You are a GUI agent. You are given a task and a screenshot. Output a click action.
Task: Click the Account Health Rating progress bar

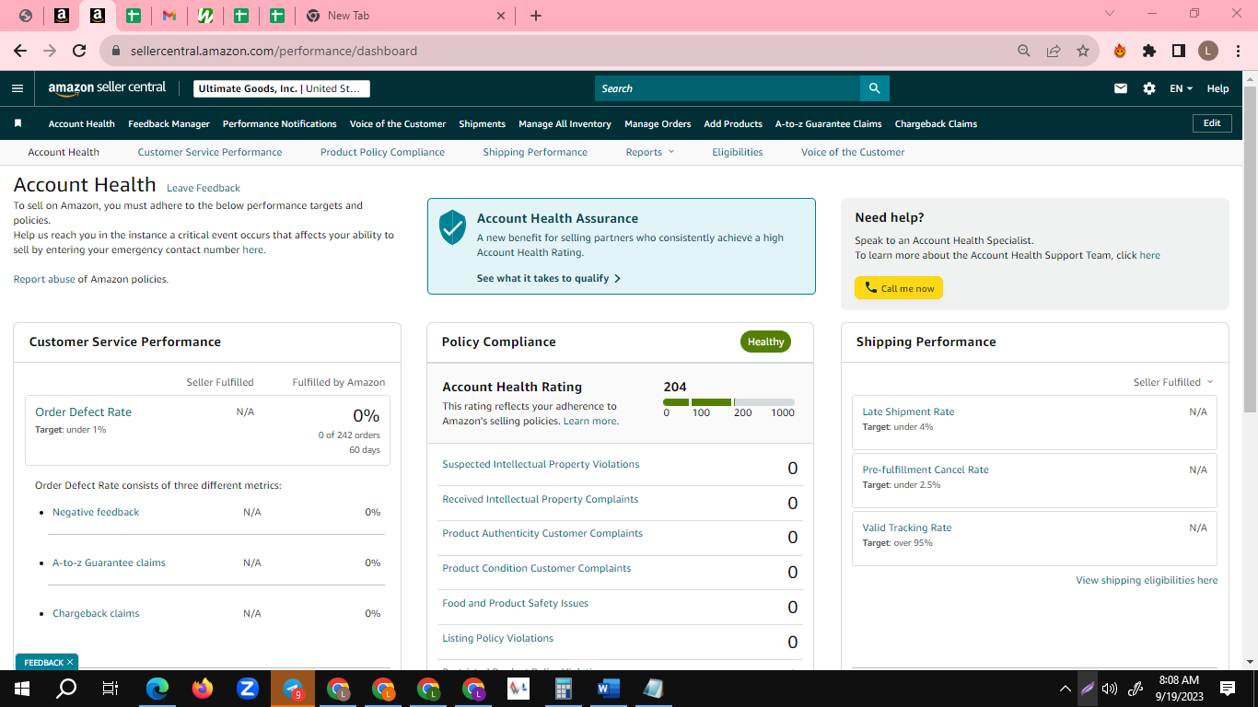pyautogui.click(x=728, y=402)
